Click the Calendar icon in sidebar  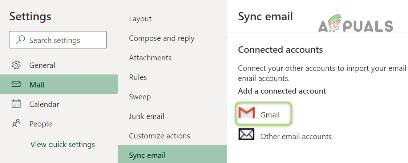[16, 104]
